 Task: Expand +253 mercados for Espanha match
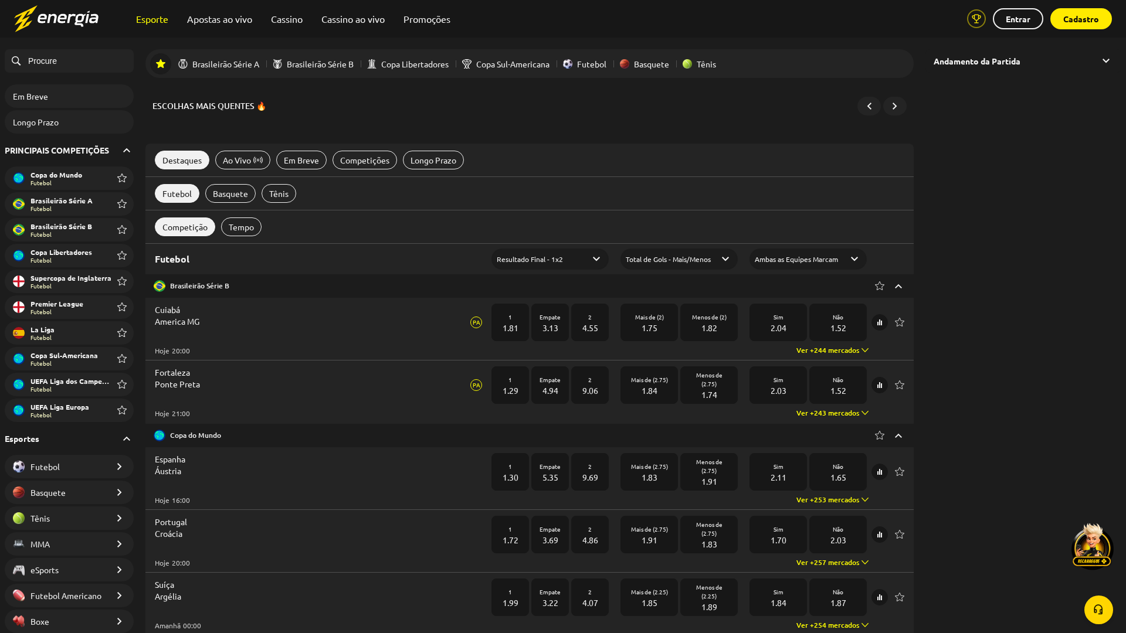[833, 500]
